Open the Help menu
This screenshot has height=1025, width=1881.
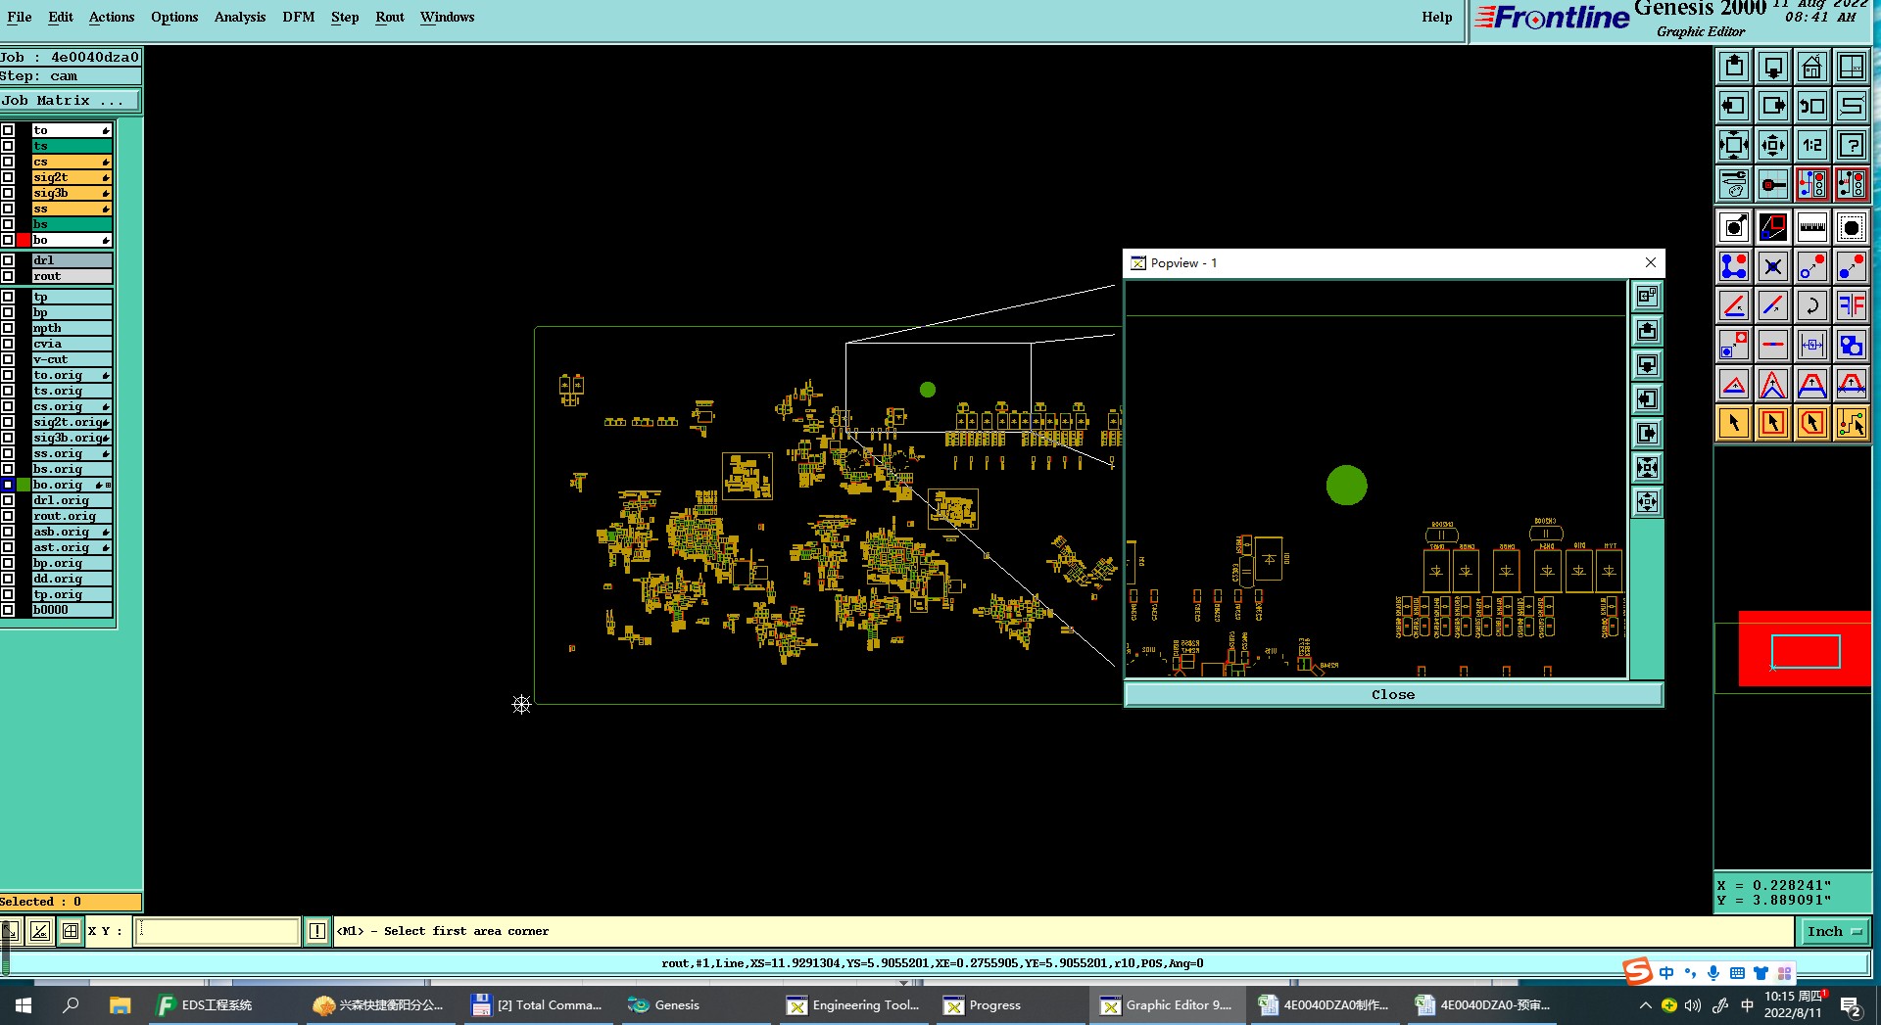pyautogui.click(x=1437, y=17)
